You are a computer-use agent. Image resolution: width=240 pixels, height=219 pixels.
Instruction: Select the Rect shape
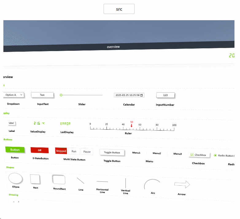(x=35, y=179)
